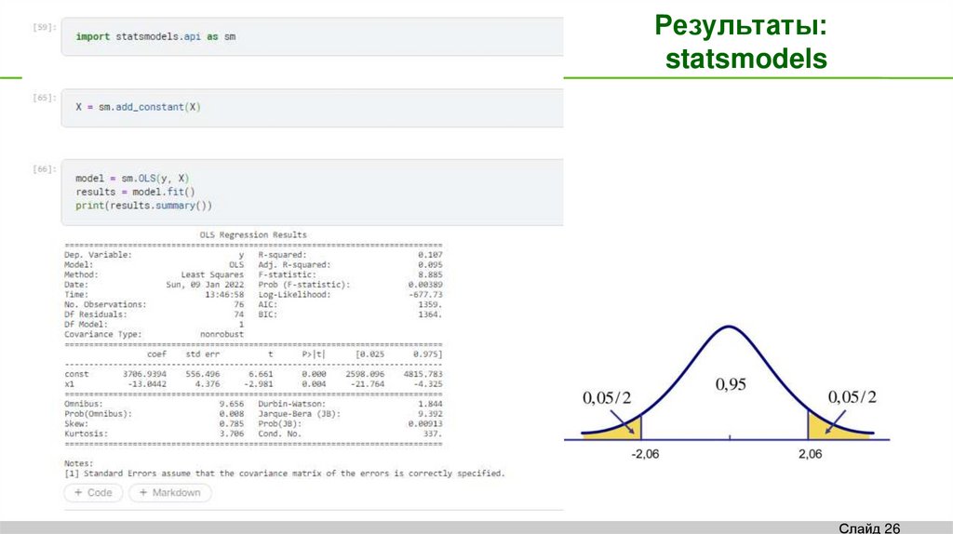
Task: Click the Durbin-Watson value 1.844
Action: pyautogui.click(x=430, y=404)
